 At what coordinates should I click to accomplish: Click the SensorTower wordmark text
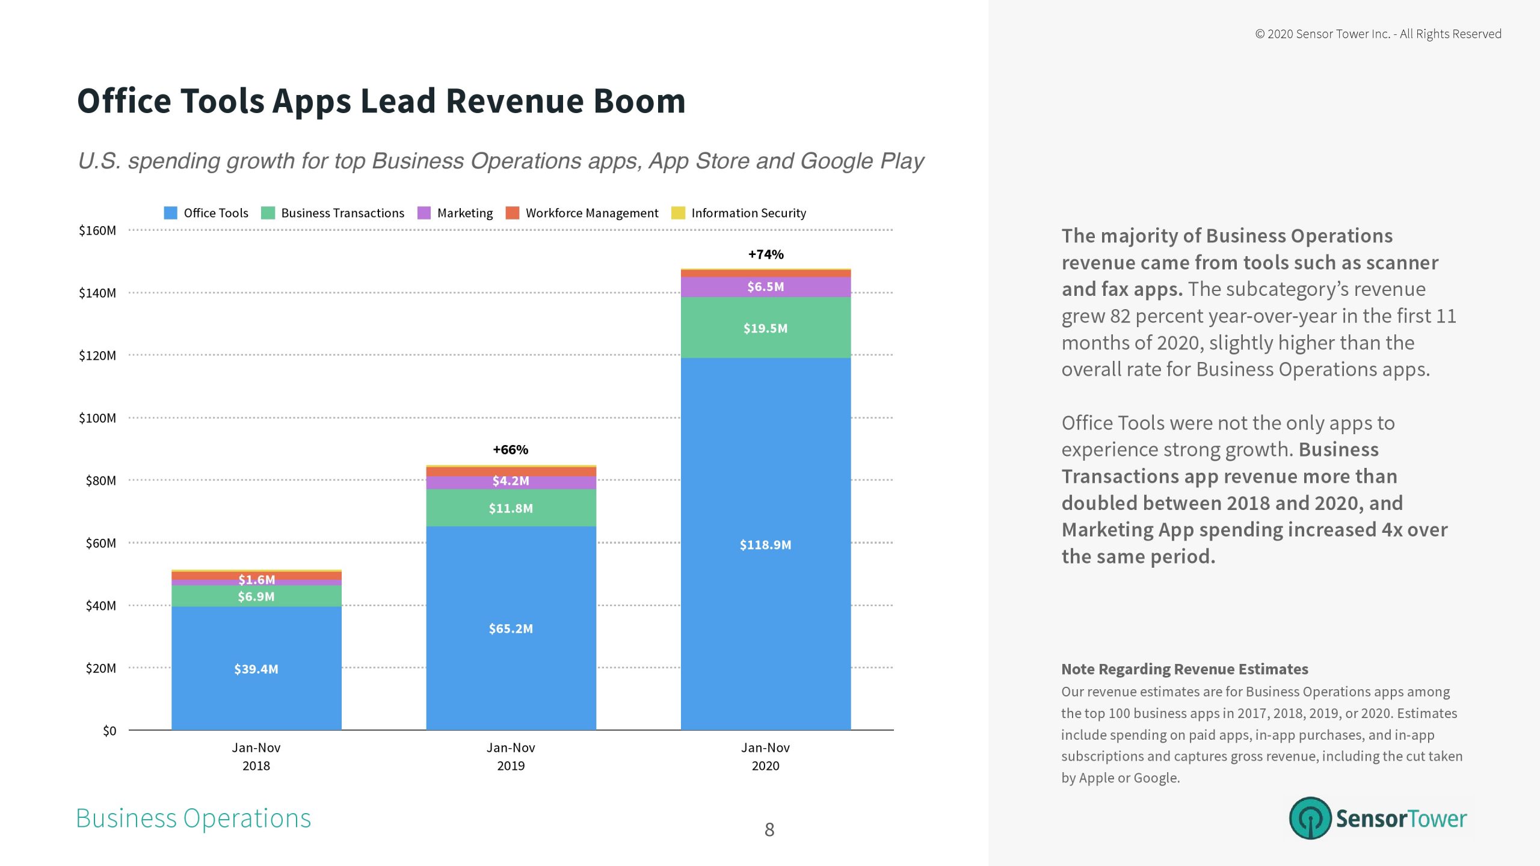click(1401, 819)
